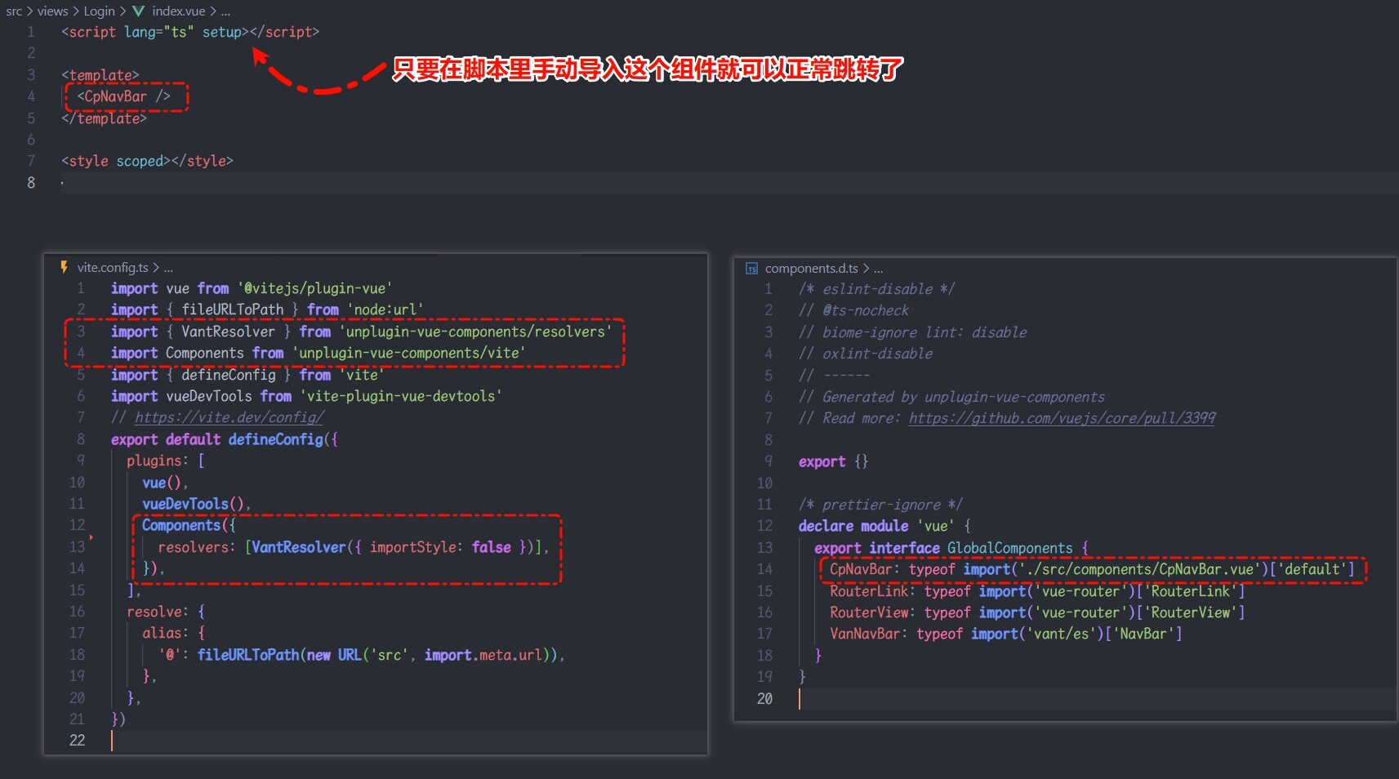Click the importStyle false value
The height and width of the screenshot is (779, 1399).
pos(491,547)
